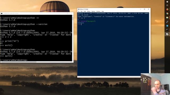Open the Options menu in IDLE
Screen dimensions: 170x95
tap(93, 11)
